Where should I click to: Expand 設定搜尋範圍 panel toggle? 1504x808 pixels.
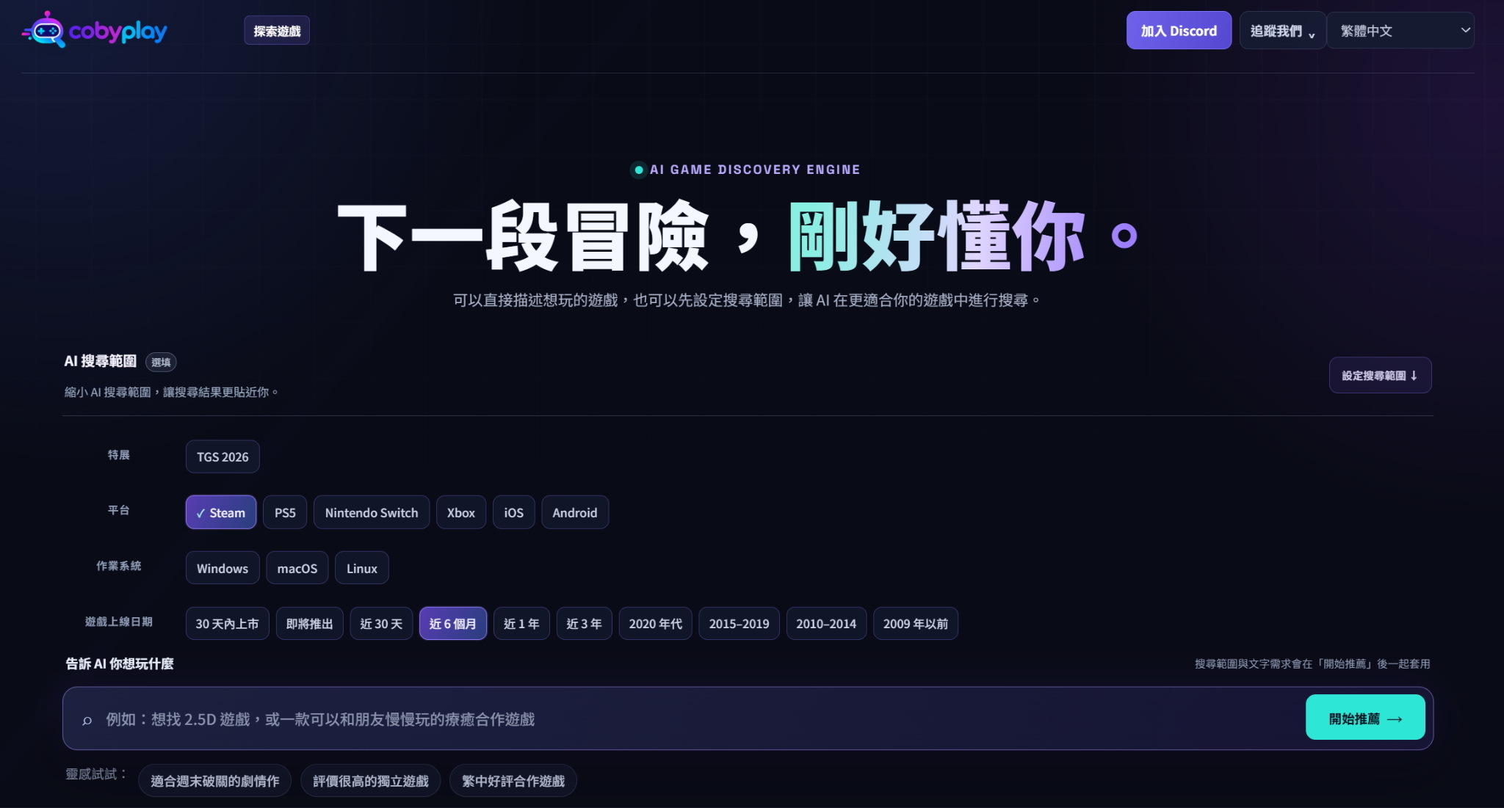(1380, 375)
